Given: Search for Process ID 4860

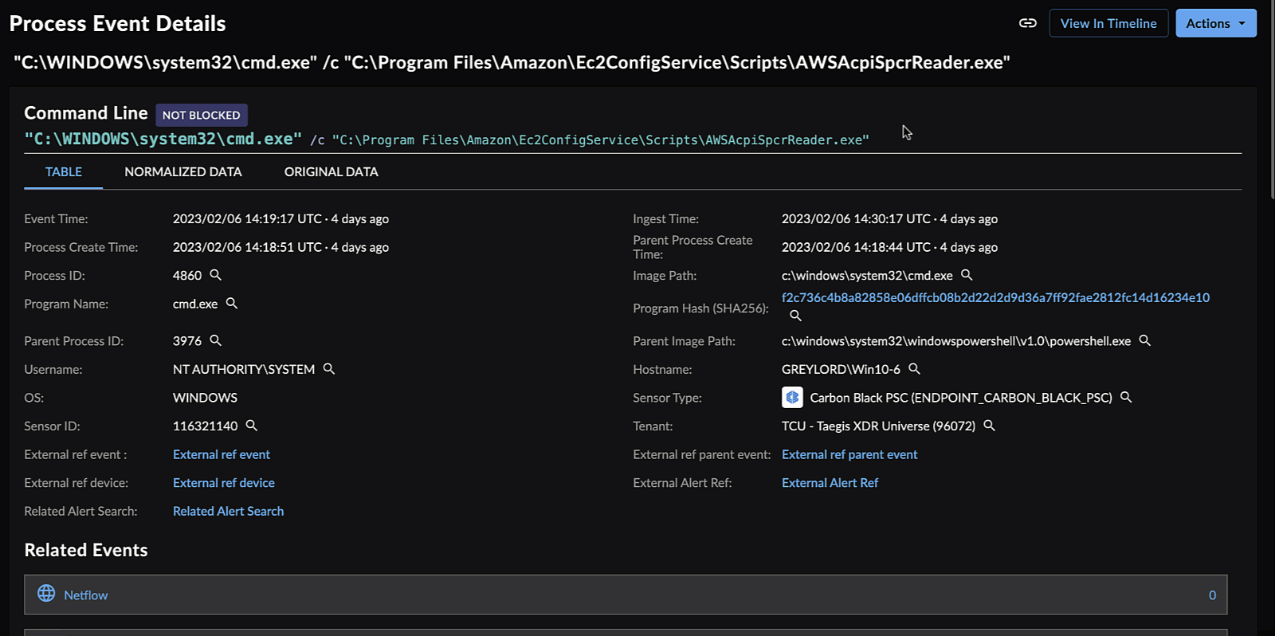Looking at the screenshot, I should click(x=215, y=275).
